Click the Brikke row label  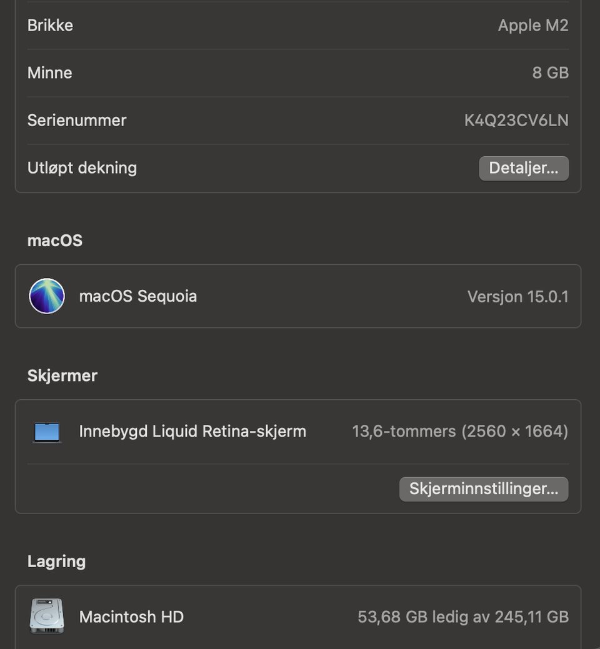pos(50,26)
